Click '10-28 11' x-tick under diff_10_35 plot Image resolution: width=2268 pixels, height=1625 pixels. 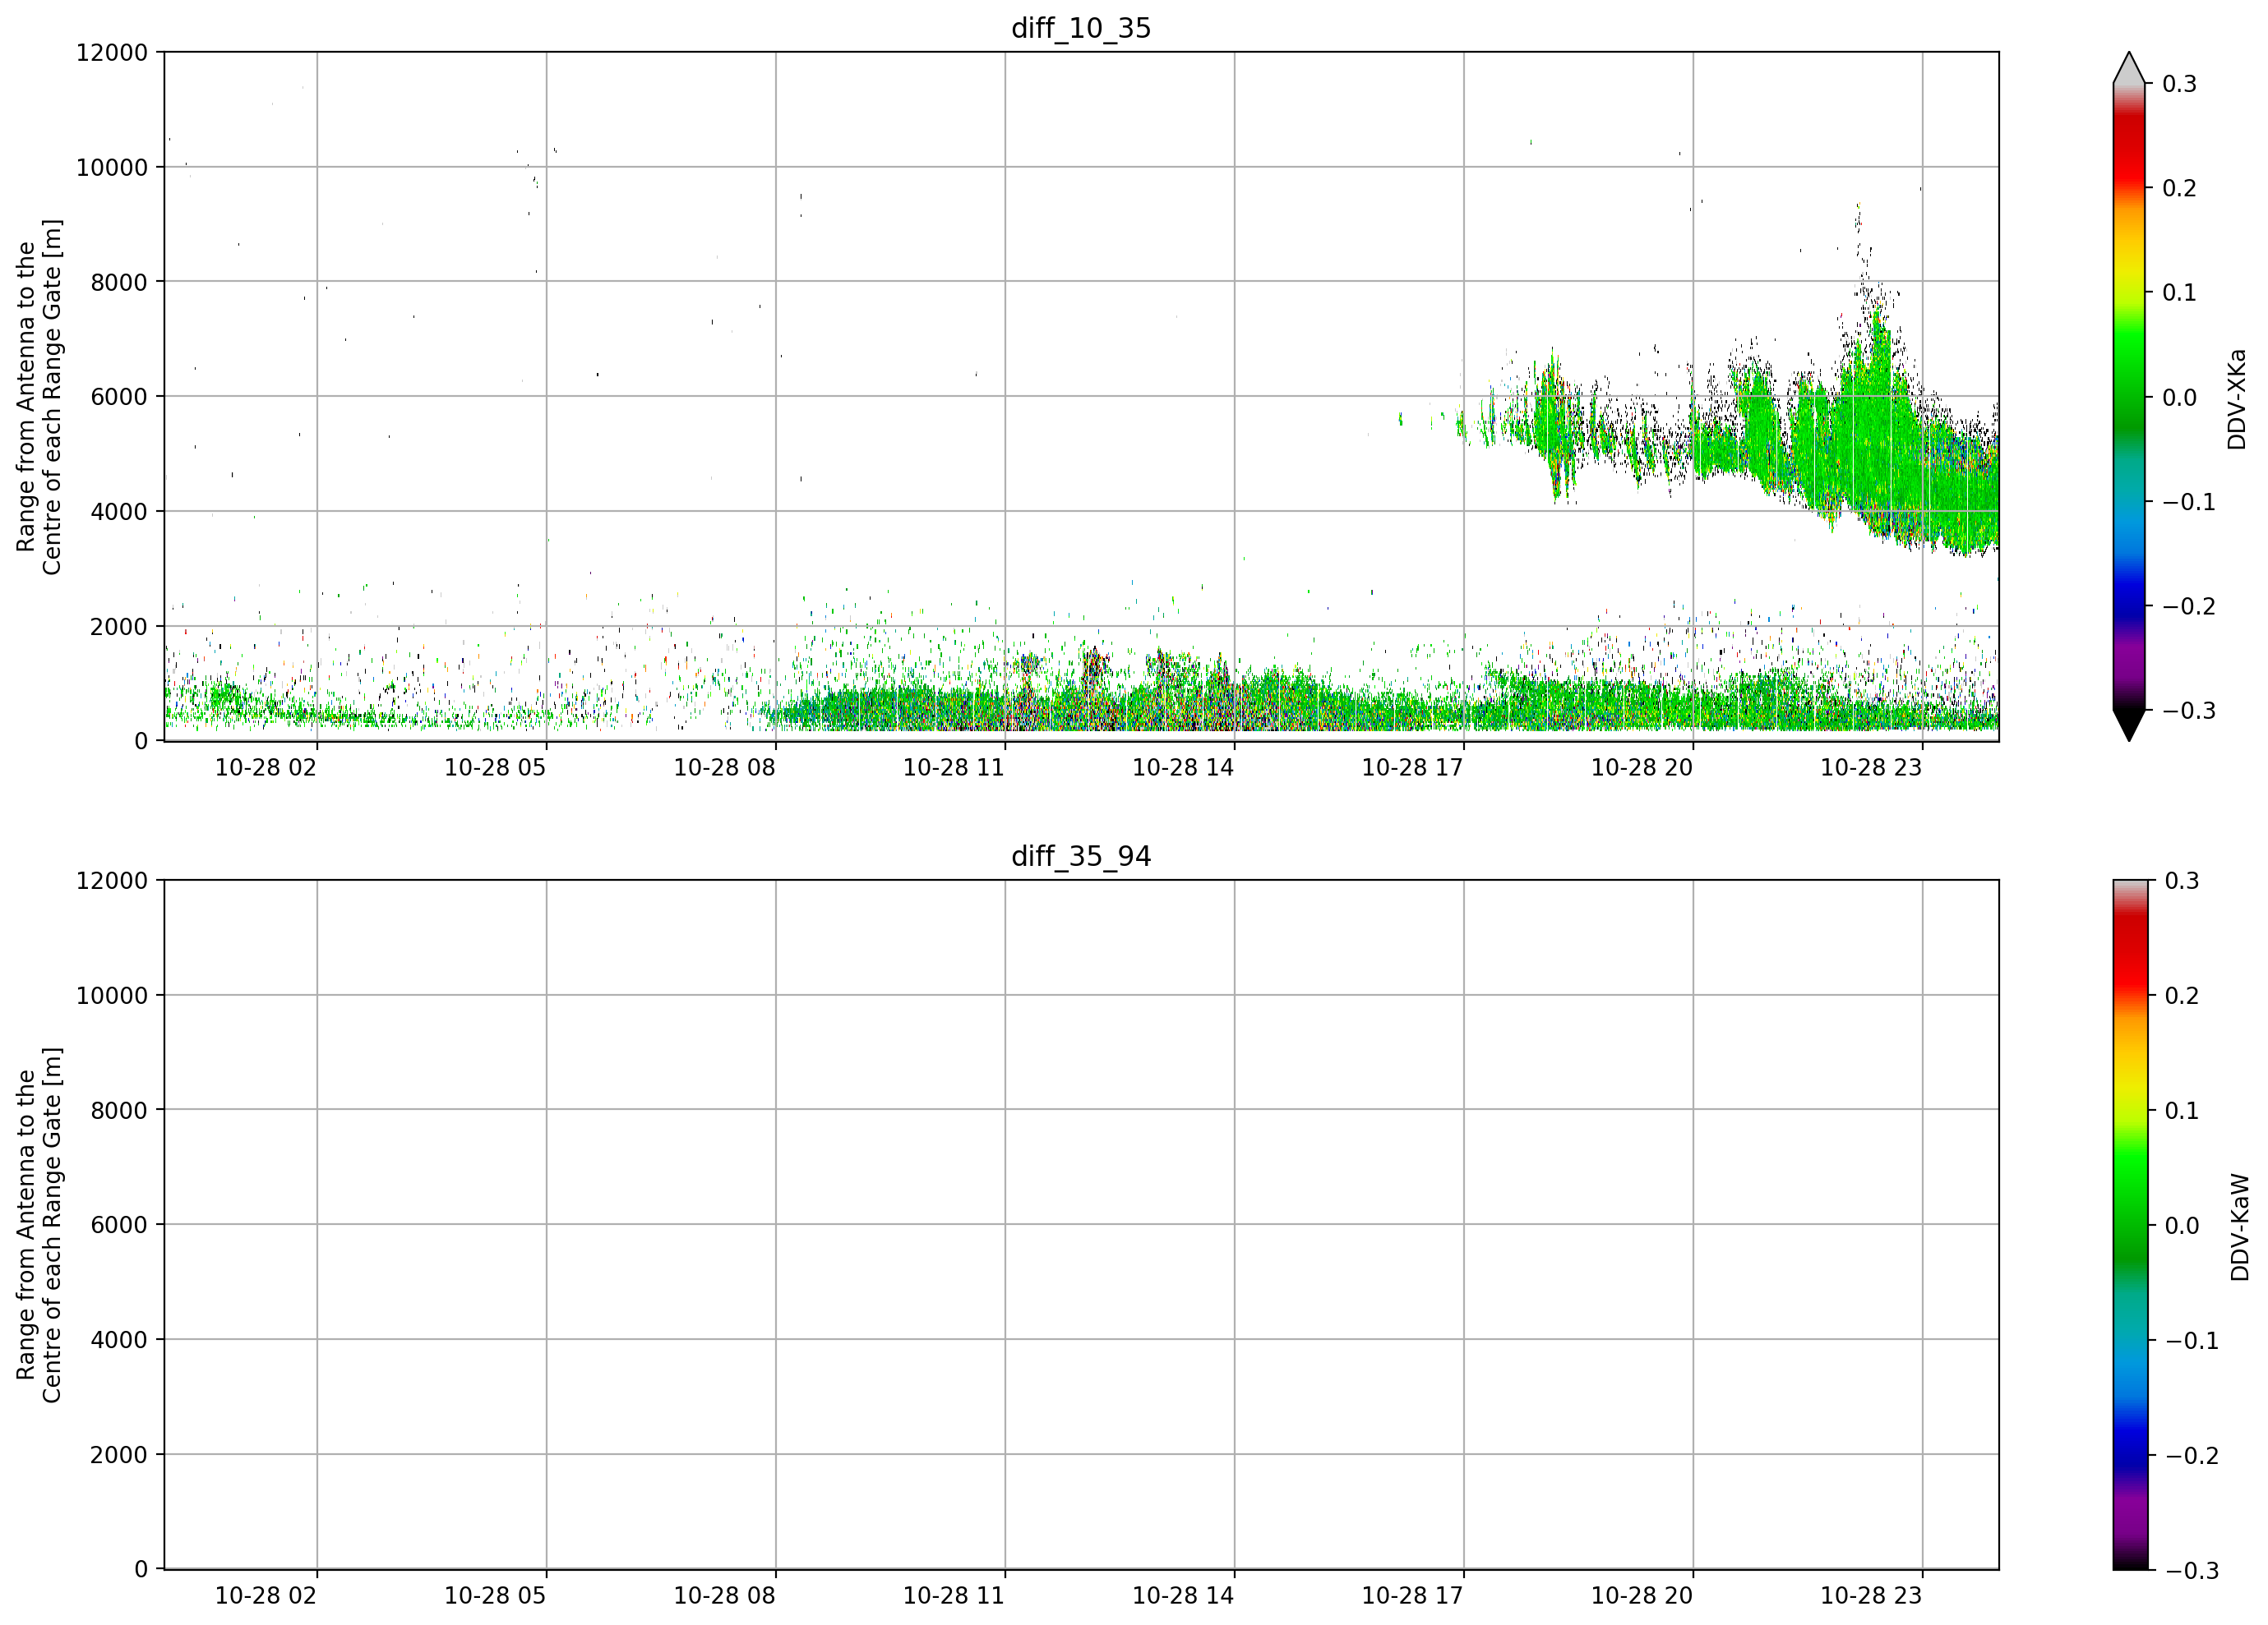pyautogui.click(x=954, y=767)
